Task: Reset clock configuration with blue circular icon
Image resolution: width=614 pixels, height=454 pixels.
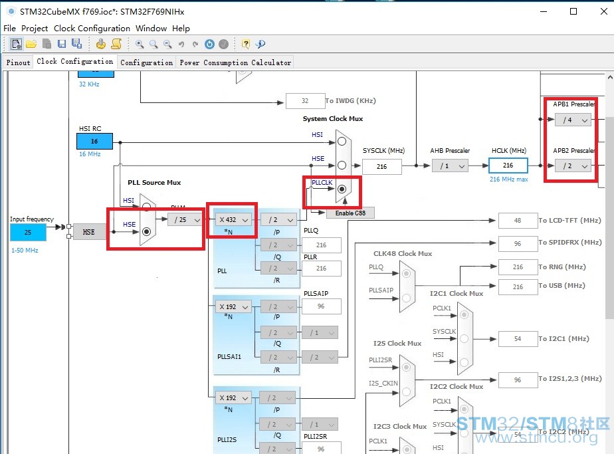Action: click(x=209, y=45)
